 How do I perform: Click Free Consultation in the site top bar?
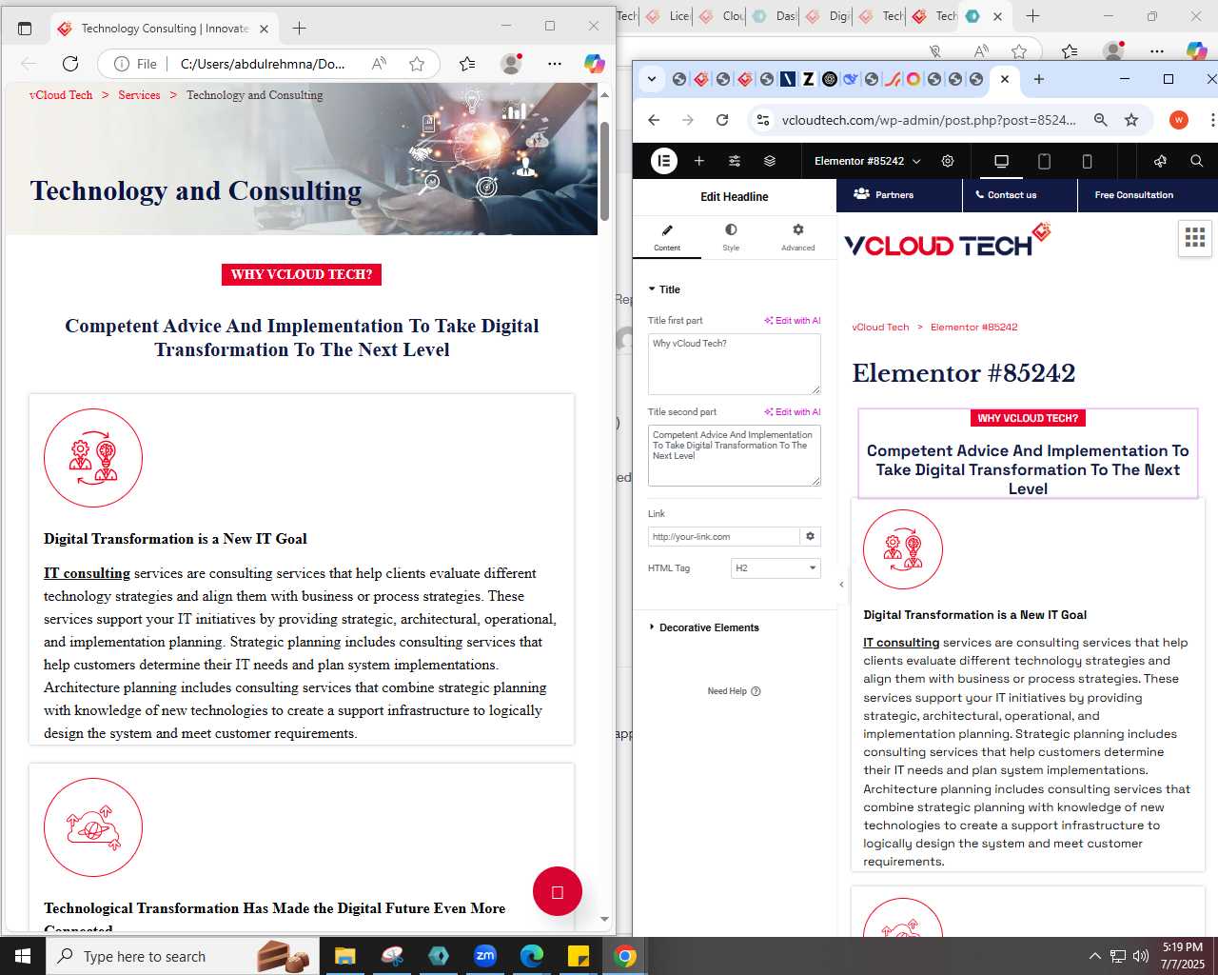[1134, 194]
